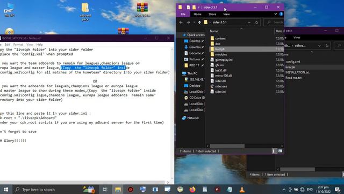Click ENG language indicator in system tray
Screen dimensions: 344x194
click(x=310, y=189)
